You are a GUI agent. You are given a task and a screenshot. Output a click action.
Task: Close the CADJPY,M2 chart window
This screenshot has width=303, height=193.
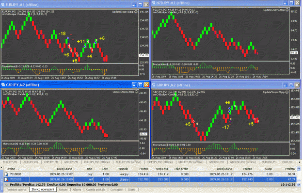click(147, 85)
